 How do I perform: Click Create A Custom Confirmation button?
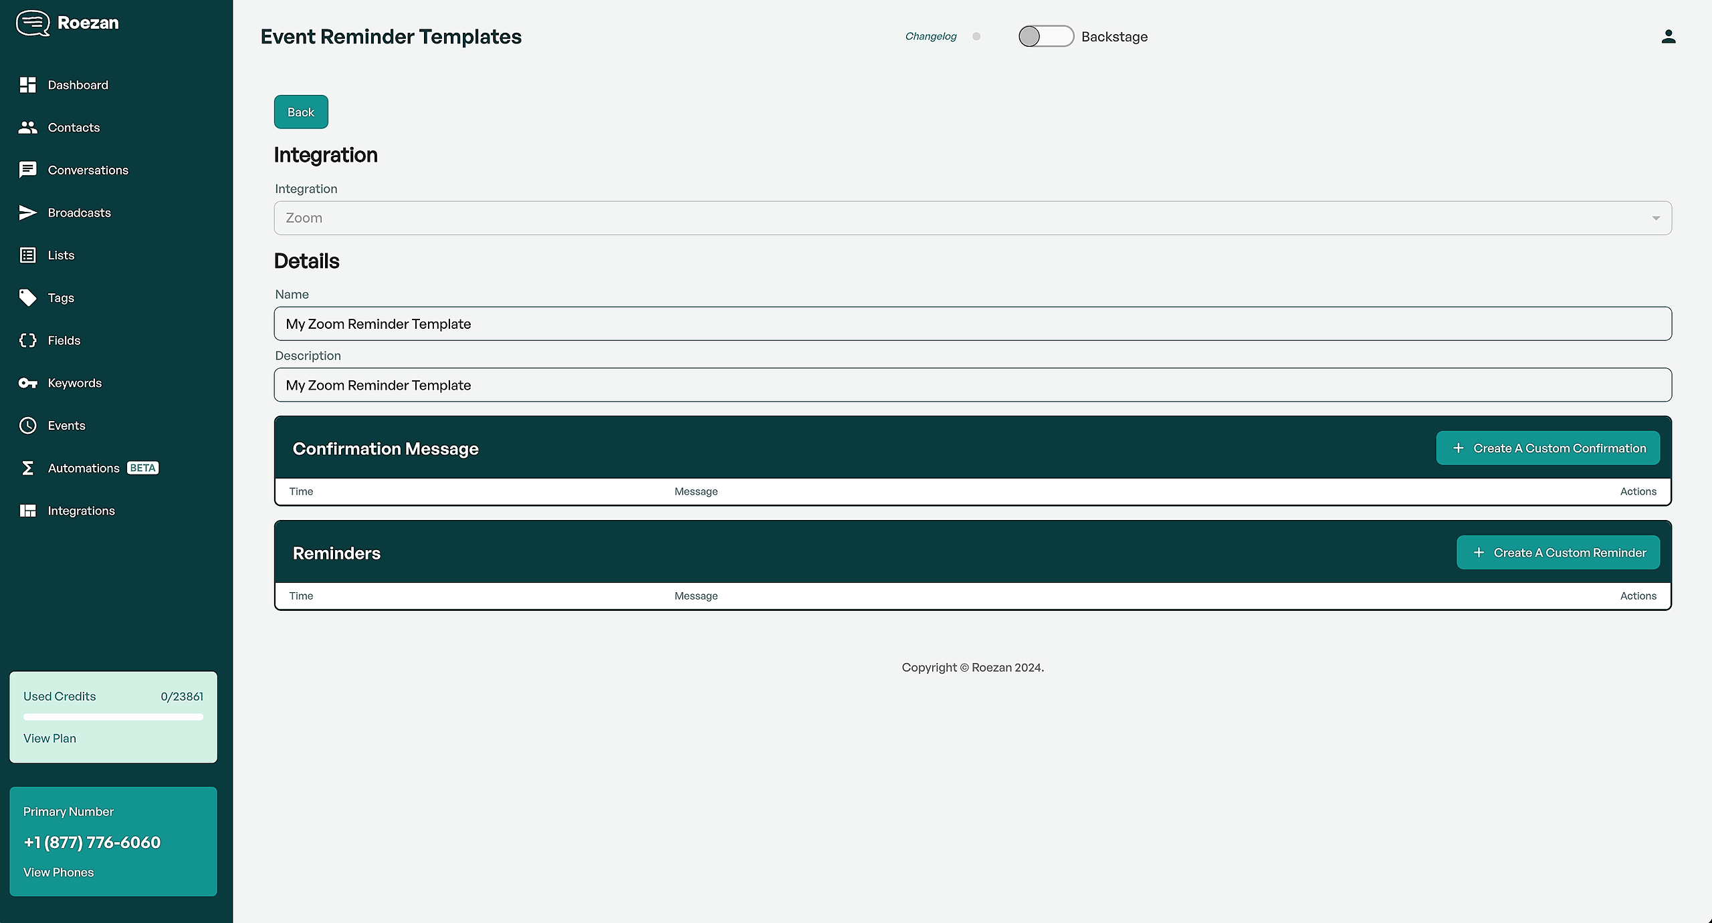(x=1547, y=448)
